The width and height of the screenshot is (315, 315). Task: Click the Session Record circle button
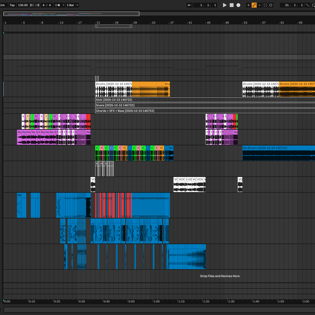click(271, 5)
